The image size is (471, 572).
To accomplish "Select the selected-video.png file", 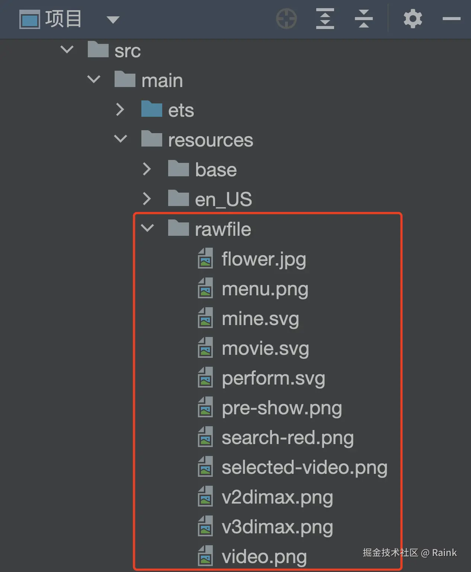I will click(304, 467).
